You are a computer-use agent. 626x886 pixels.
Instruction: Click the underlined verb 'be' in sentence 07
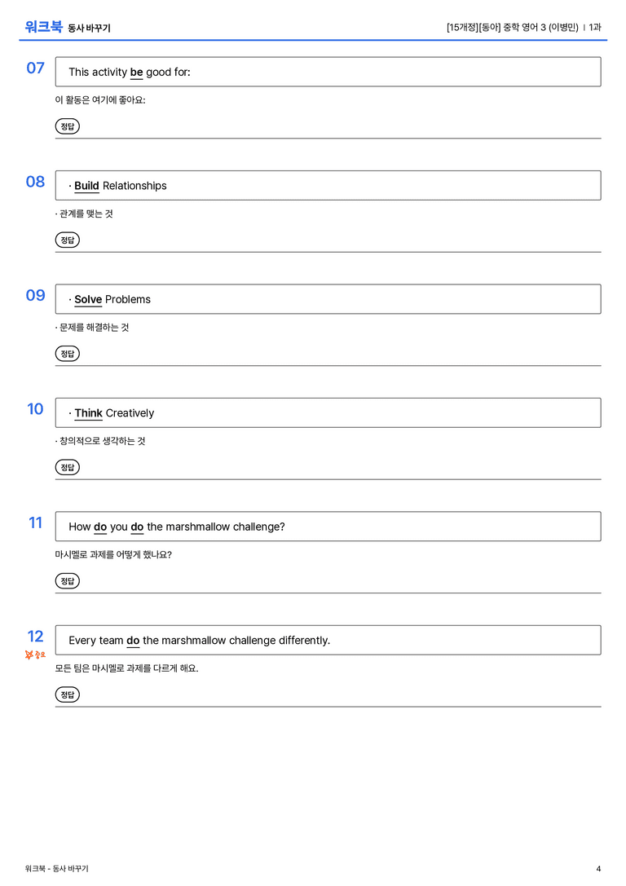[136, 73]
